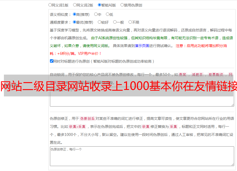Click resize handle of 伪原创修正 text area
The width and height of the screenshot is (237, 171).
[x=233, y=165]
